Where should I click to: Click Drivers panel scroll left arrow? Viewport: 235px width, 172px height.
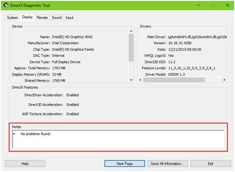pos(140,80)
